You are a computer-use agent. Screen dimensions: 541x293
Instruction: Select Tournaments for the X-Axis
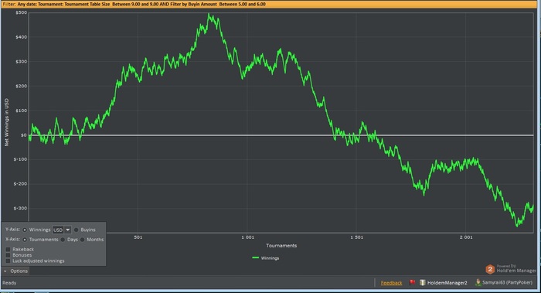click(25, 240)
